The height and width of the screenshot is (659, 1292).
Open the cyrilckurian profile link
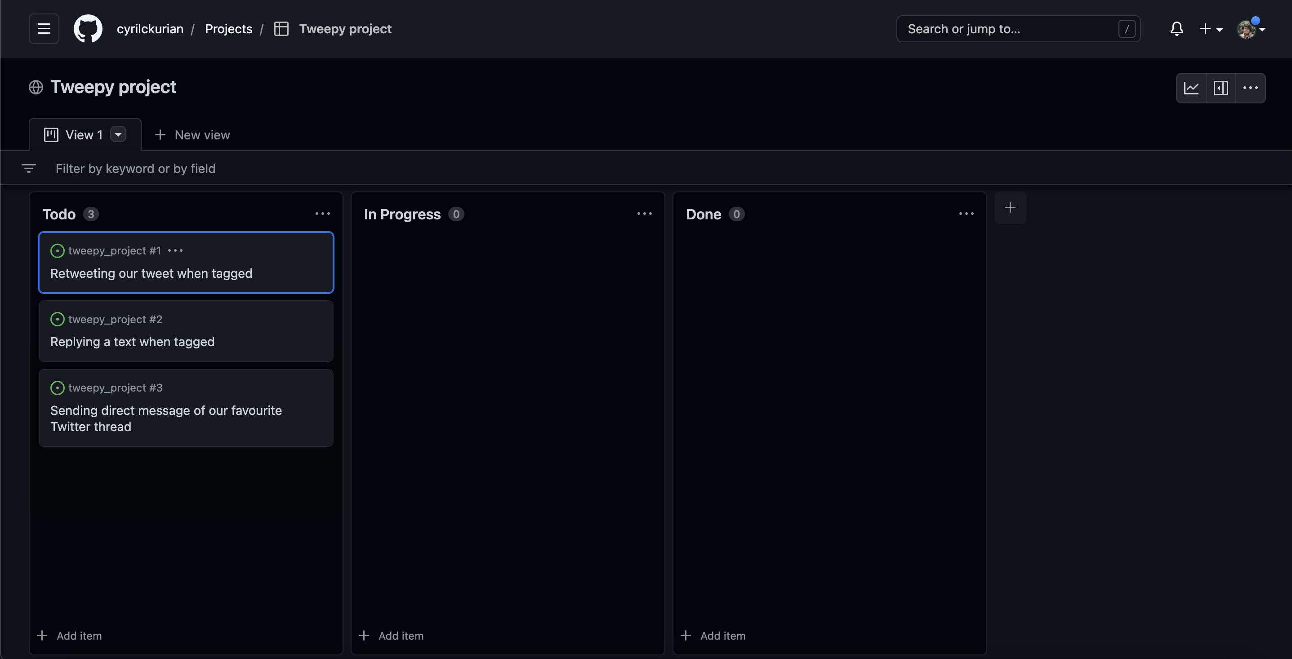149,29
